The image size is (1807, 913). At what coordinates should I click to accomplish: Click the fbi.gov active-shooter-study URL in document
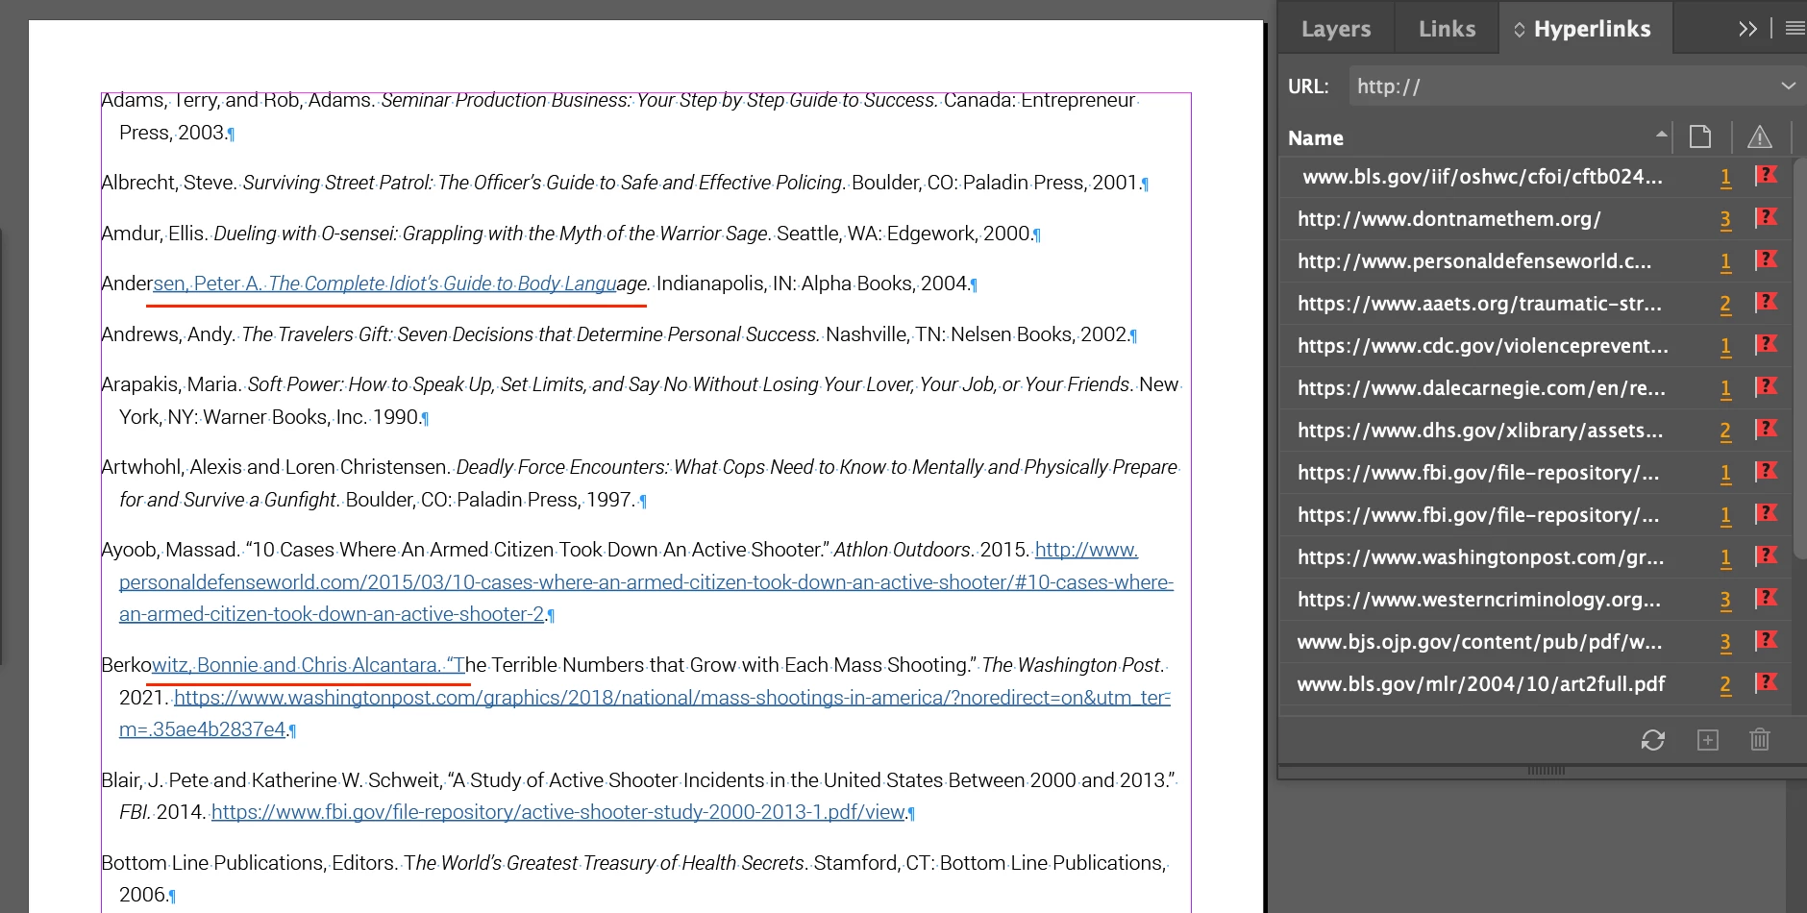(558, 812)
